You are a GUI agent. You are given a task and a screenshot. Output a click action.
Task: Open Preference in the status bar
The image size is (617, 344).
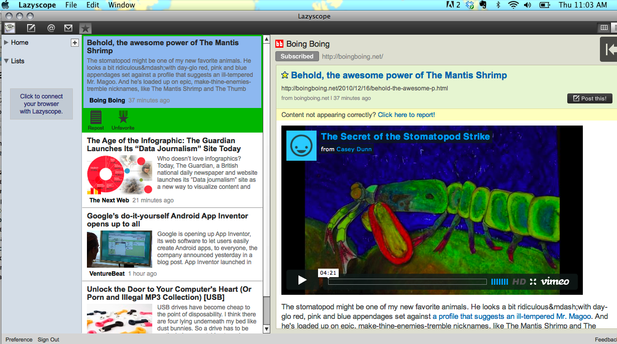[x=19, y=339]
